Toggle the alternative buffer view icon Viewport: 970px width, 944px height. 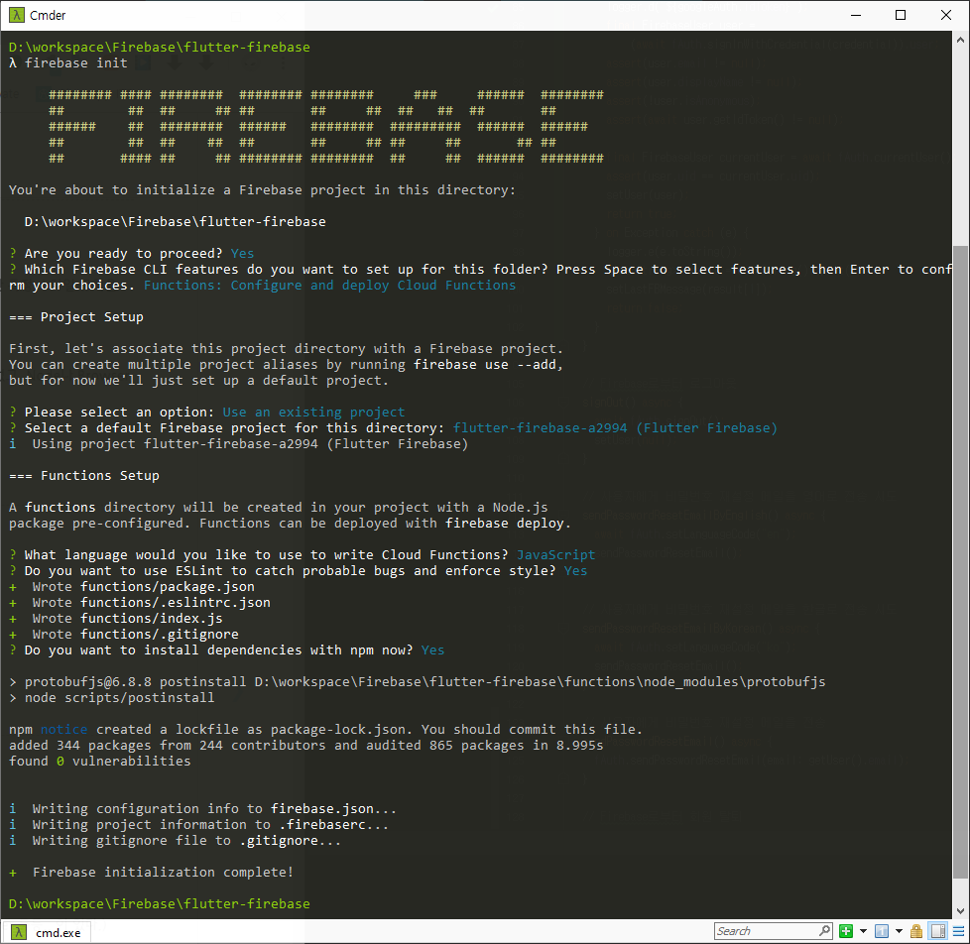pyautogui.click(x=938, y=931)
